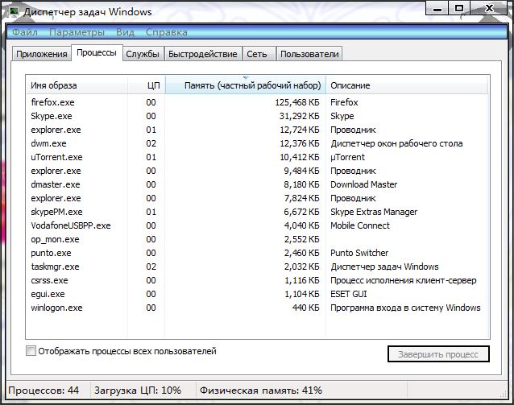Select the winlogon.exe process

coord(257,308)
